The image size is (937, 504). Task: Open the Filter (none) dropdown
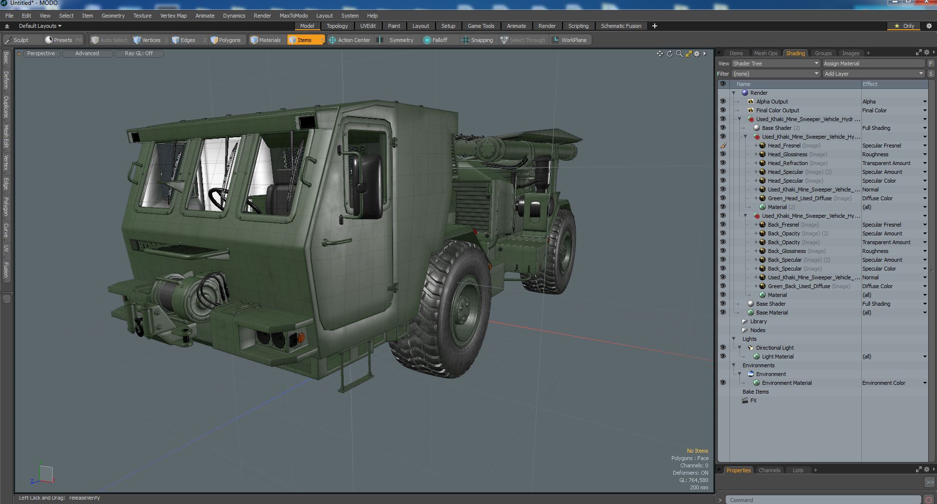point(775,74)
